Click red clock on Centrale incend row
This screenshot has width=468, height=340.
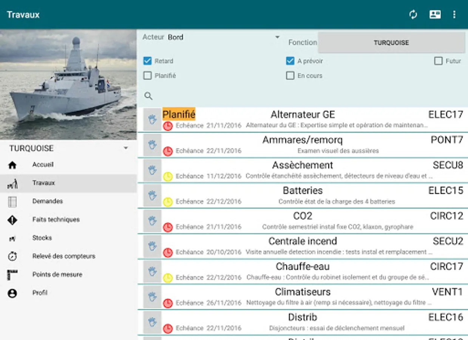(x=168, y=252)
